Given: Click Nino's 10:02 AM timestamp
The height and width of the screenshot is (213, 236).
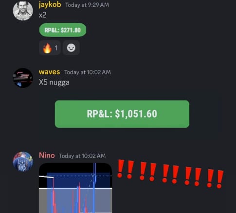Looking at the screenshot, I should tap(82, 156).
